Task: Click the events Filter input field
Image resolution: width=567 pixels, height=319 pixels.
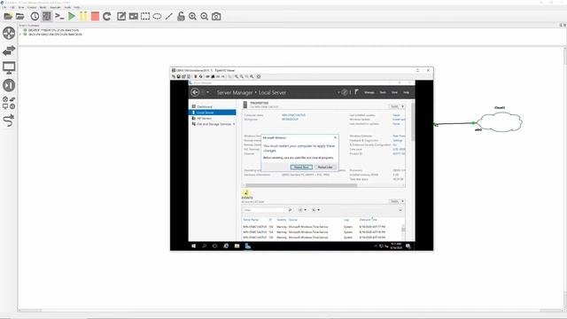Action: pyautogui.click(x=268, y=210)
